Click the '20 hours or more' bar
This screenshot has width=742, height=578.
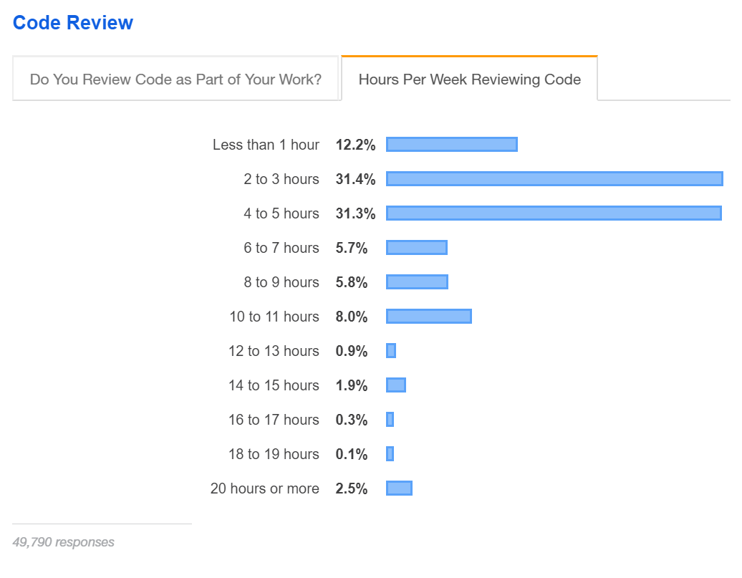click(399, 488)
